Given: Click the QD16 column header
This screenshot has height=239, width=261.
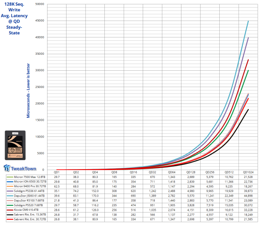Looking at the screenshot, I should [x=133, y=172].
